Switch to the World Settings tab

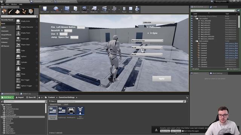pos(217,73)
